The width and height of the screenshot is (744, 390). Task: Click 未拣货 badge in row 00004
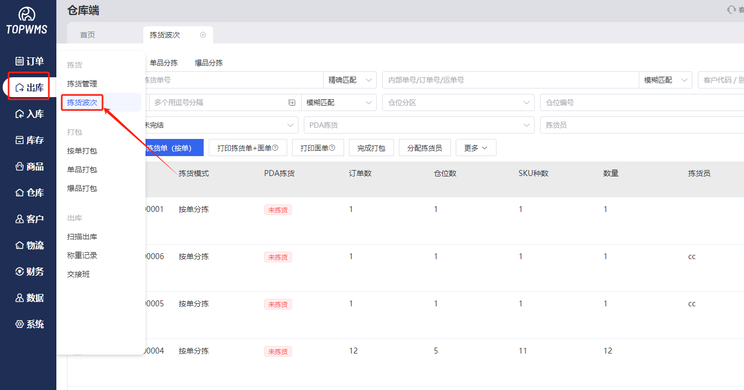(278, 351)
